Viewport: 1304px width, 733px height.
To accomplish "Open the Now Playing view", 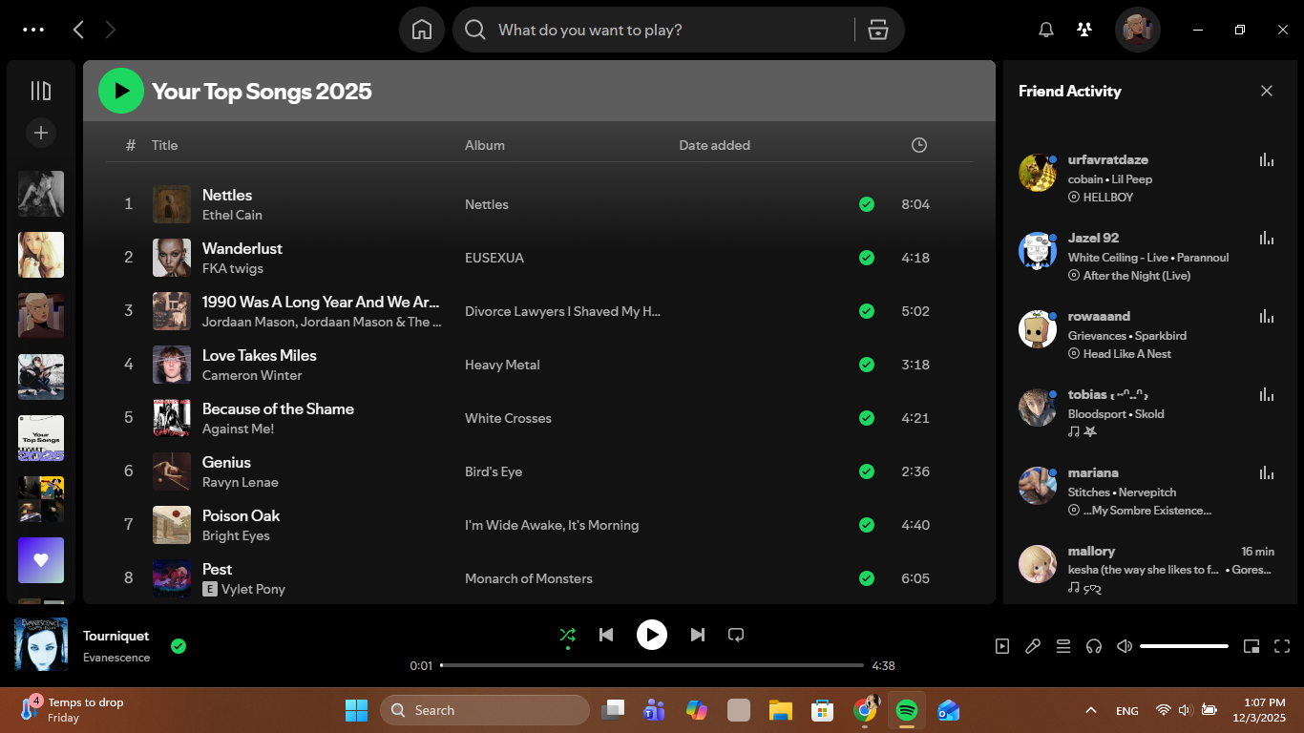I will click(1002, 646).
